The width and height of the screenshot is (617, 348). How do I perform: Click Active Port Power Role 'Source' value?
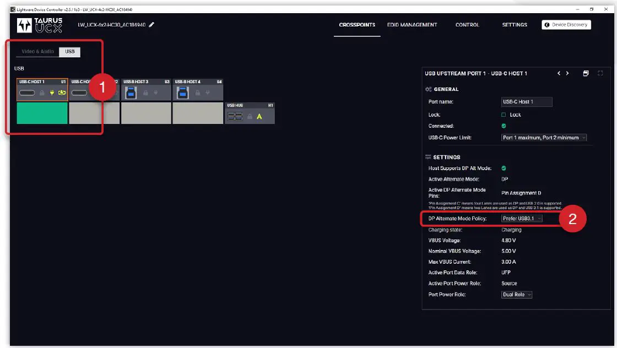[x=509, y=283]
